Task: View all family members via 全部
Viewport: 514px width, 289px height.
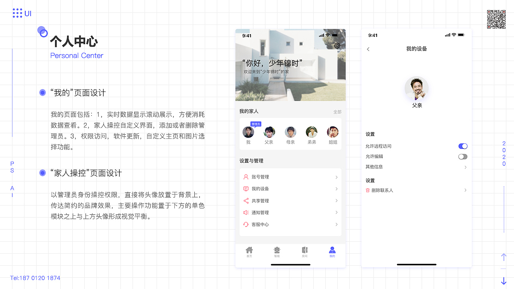Action: pos(337,112)
